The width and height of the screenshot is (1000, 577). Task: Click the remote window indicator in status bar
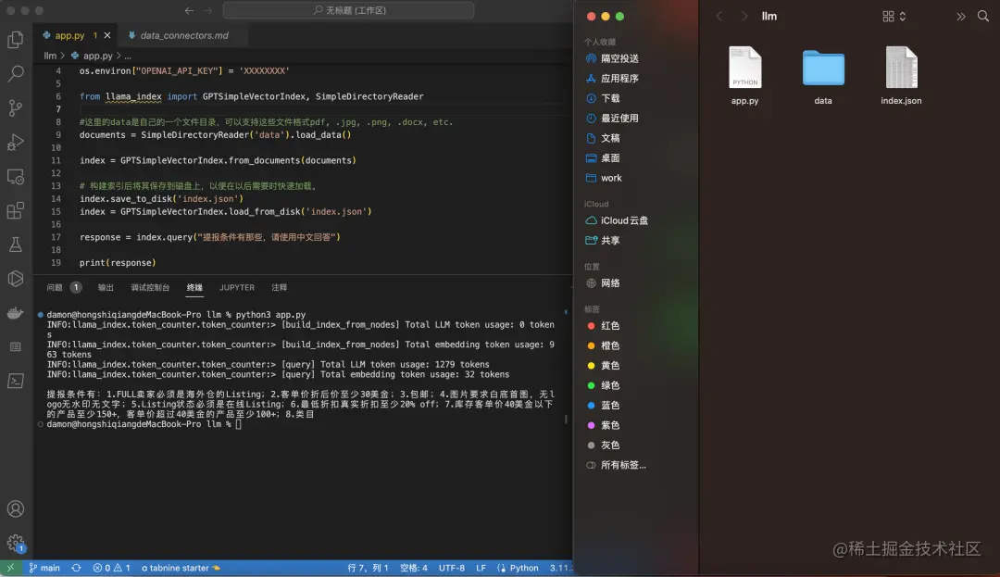(x=10, y=568)
